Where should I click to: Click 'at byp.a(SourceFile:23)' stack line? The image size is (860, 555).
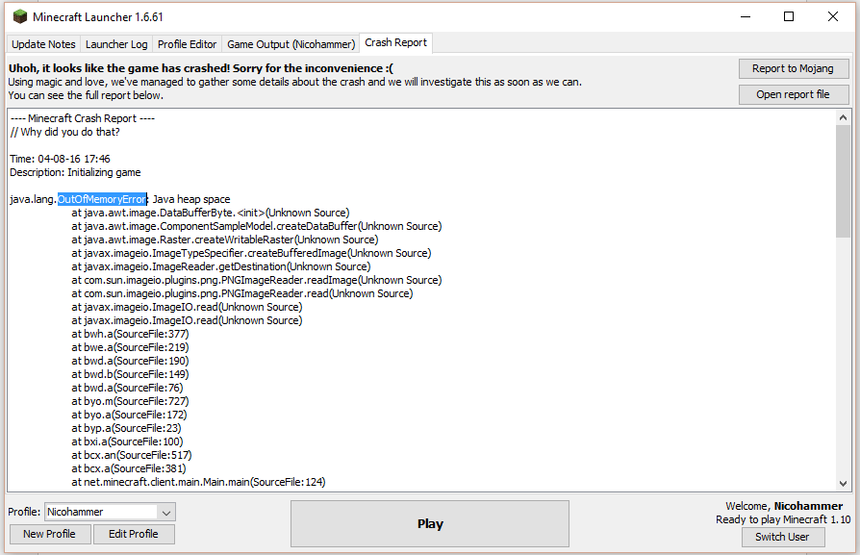126,428
